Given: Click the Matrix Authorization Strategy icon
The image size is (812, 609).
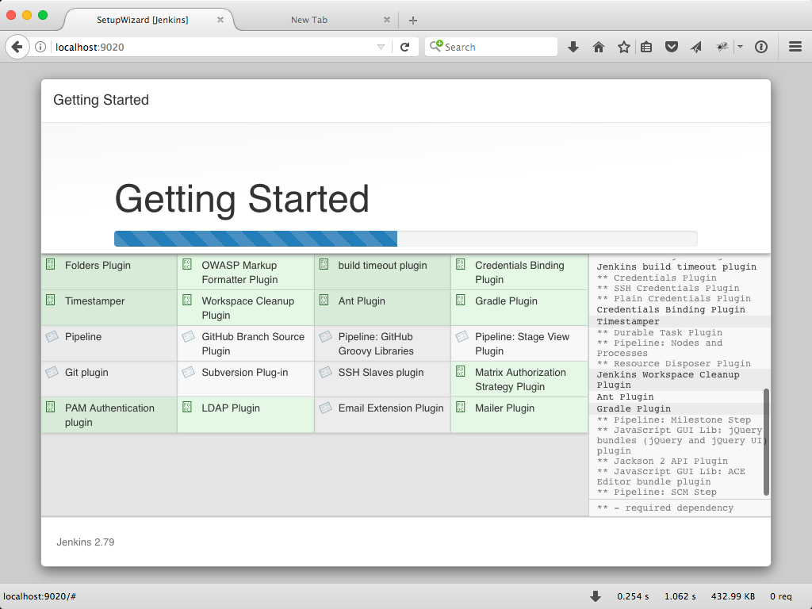Looking at the screenshot, I should [x=461, y=371].
